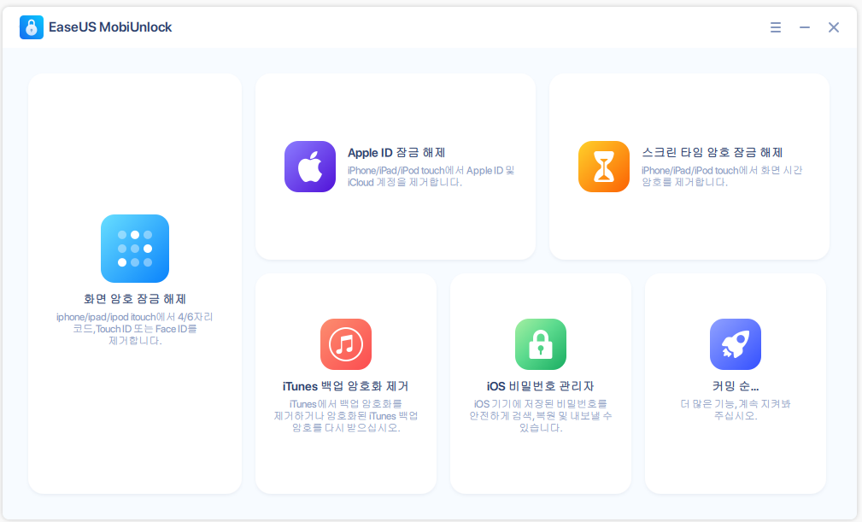Open the hamburger menu in title bar
Viewport: 862px width, 522px height.
776,27
